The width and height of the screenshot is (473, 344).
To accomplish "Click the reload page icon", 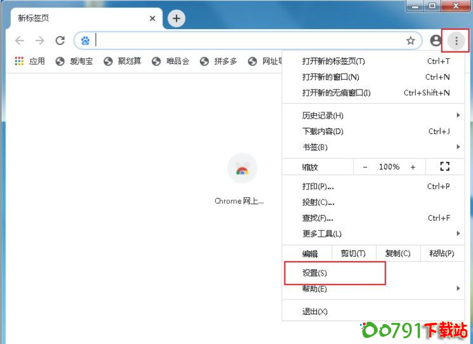I will click(59, 41).
